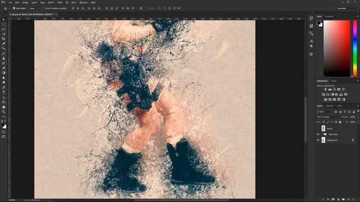Select the Path Selection tool
The image size is (360, 202).
click(3, 97)
